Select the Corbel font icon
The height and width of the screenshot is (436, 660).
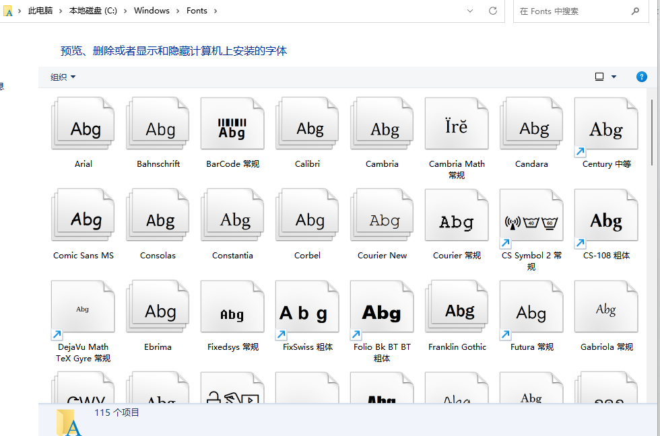click(x=307, y=215)
